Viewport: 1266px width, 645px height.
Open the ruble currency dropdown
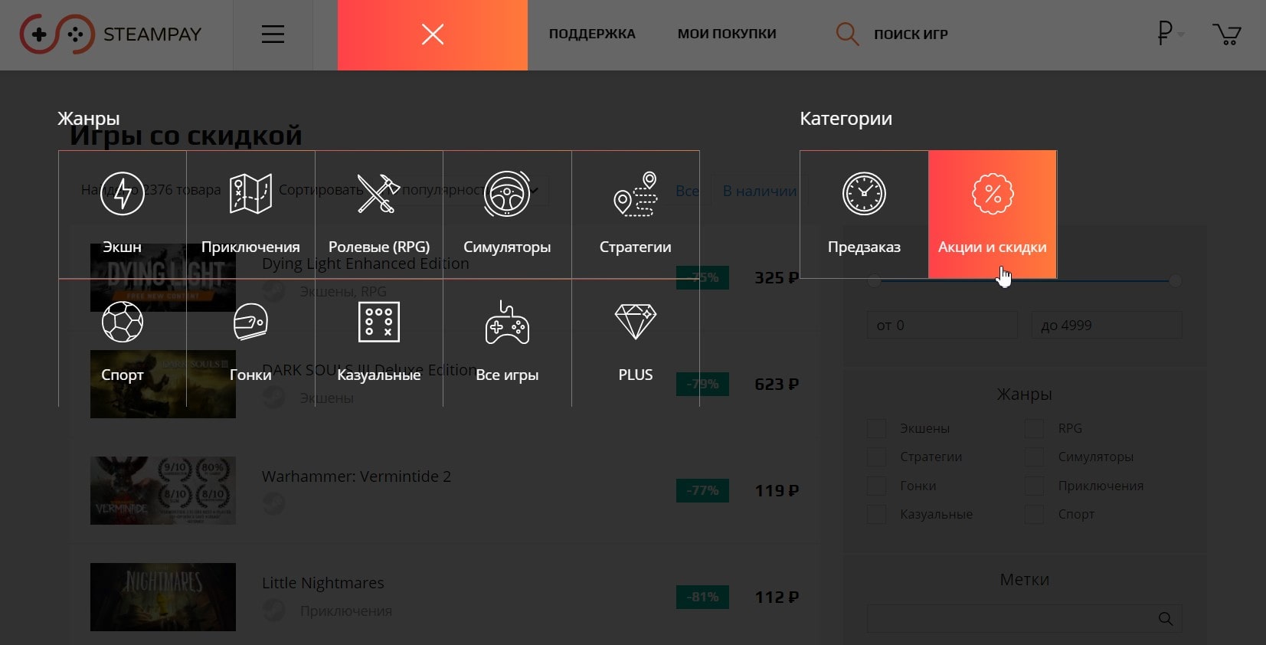(x=1169, y=33)
